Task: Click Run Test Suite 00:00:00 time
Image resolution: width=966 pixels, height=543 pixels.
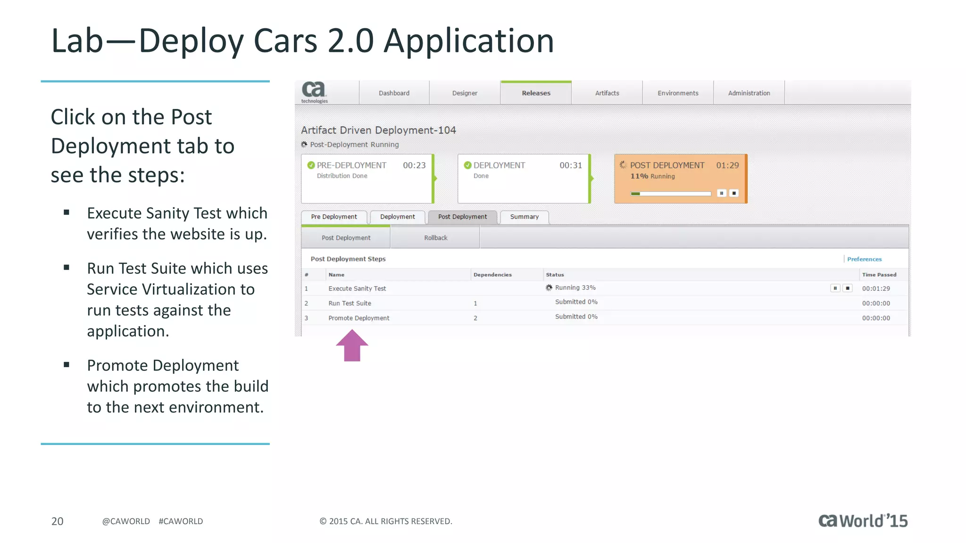Action: (x=876, y=304)
